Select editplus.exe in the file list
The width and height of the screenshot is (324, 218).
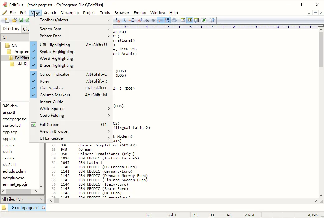[x=13, y=178]
